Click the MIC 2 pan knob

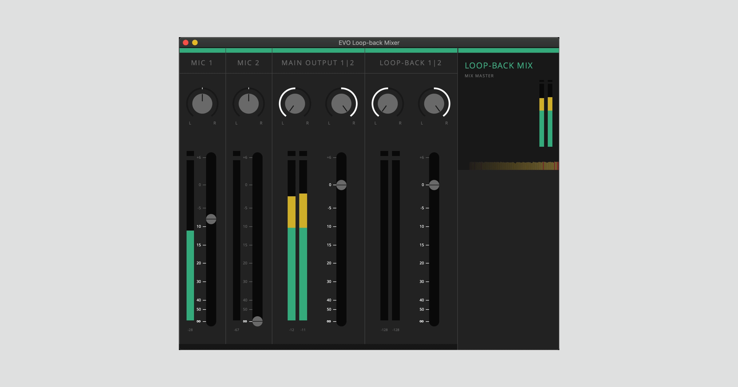248,104
